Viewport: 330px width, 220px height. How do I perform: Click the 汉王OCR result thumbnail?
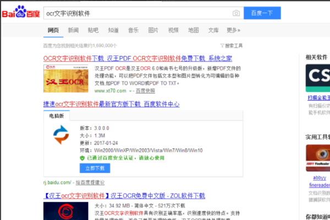[x=66, y=79]
